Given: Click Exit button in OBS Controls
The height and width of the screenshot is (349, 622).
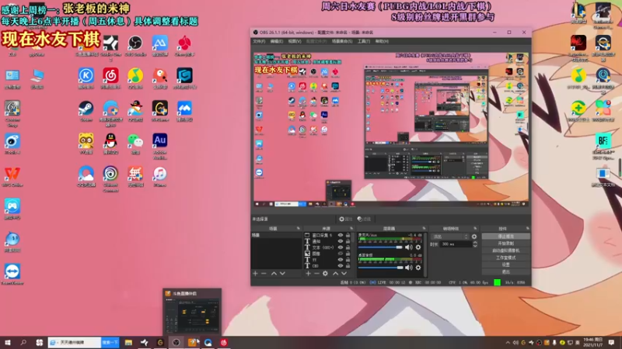Looking at the screenshot, I should pos(506,272).
